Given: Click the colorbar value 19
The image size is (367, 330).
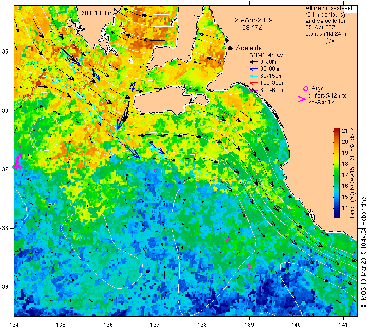Looking at the screenshot, I should pos(345,153).
